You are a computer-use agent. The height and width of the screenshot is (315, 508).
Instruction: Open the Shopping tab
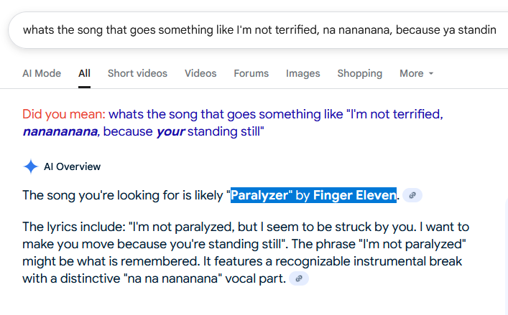(x=360, y=73)
